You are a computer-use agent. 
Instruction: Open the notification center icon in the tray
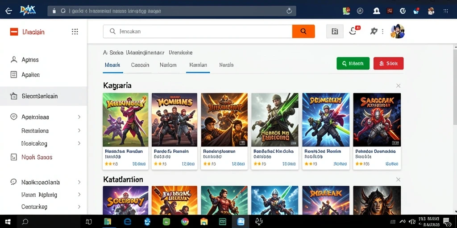[446, 222]
